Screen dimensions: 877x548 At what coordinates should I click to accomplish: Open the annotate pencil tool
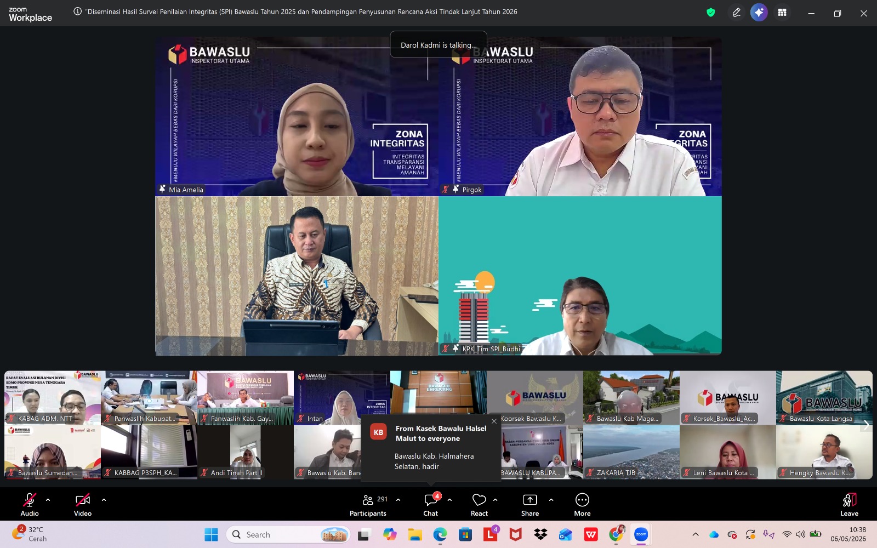coord(736,13)
